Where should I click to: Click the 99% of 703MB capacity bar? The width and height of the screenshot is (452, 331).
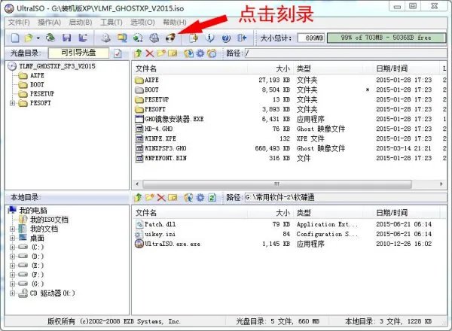386,38
